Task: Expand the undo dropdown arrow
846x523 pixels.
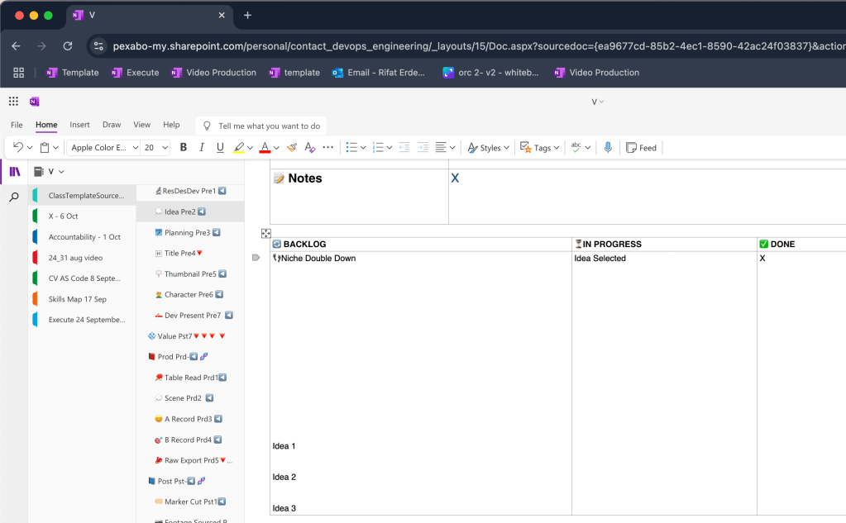Action: coord(30,148)
